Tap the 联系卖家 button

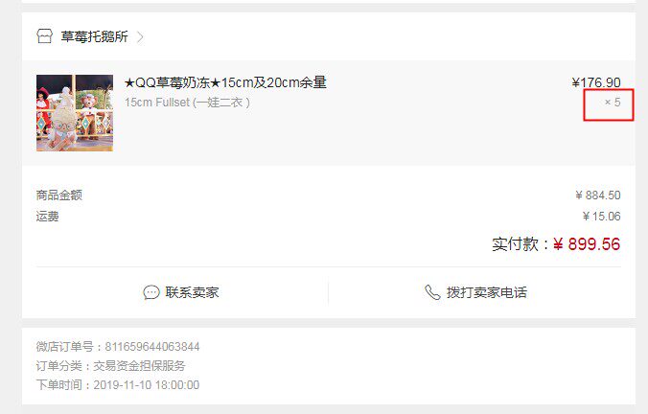point(181,292)
